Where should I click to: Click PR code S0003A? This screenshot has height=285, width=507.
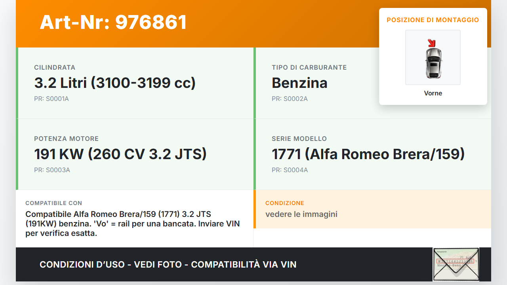tap(52, 170)
